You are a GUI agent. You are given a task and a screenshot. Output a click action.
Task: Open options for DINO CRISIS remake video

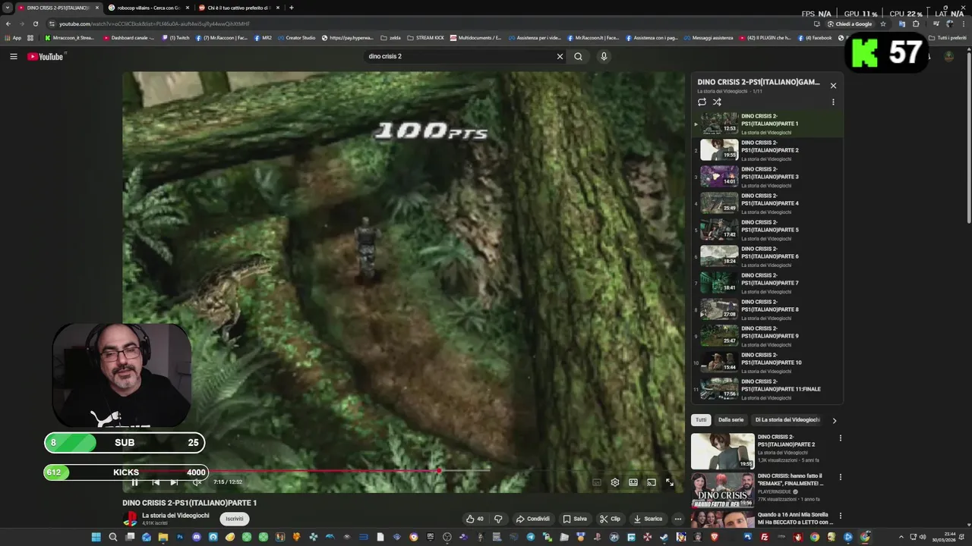[840, 477]
